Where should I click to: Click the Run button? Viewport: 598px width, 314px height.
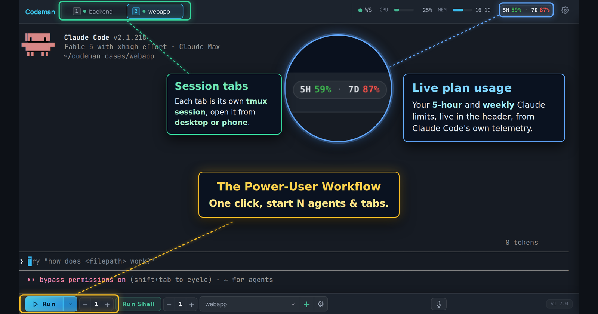(44, 304)
